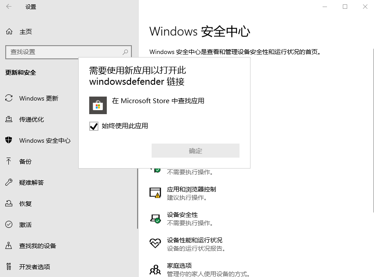Open the 家庭选项 family icon

coord(155,270)
